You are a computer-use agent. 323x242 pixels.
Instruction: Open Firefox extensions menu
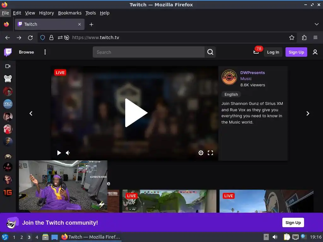304,38
